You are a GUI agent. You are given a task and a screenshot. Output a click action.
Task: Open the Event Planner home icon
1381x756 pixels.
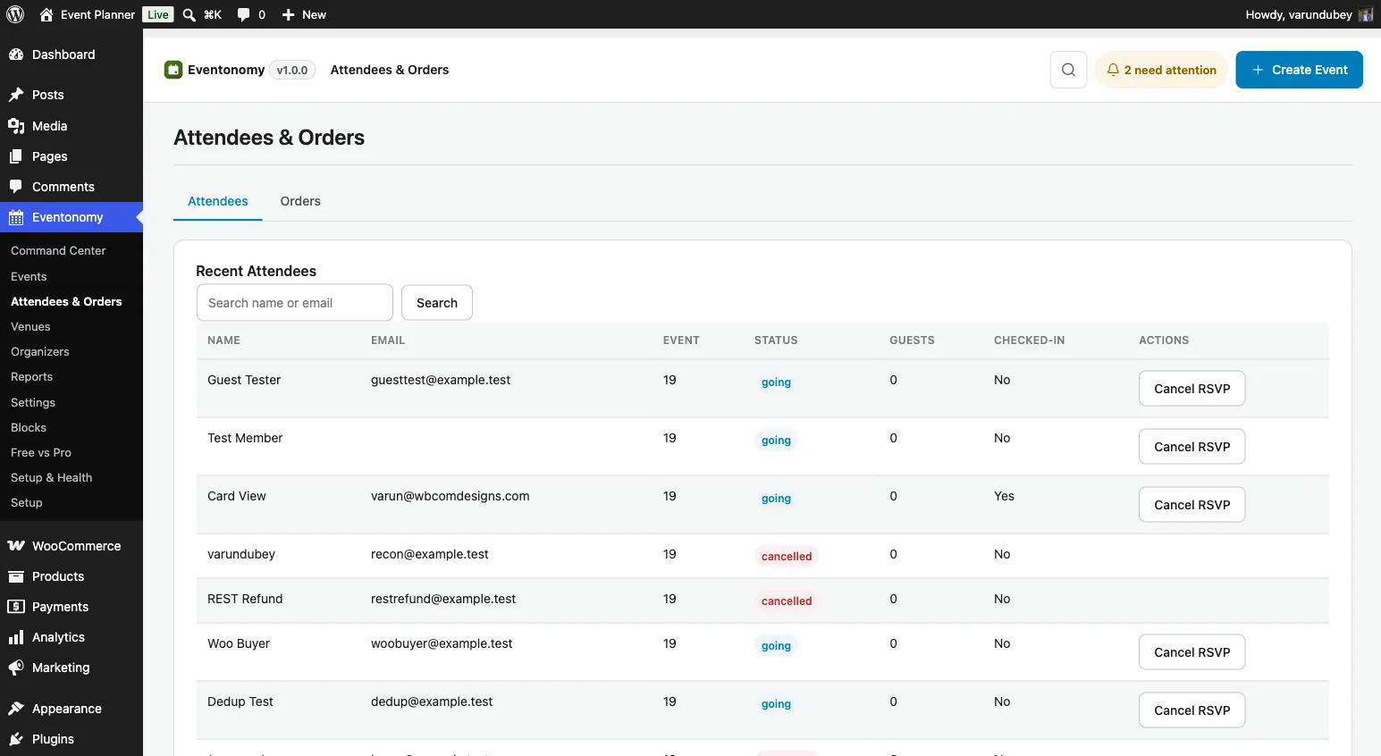(x=46, y=14)
